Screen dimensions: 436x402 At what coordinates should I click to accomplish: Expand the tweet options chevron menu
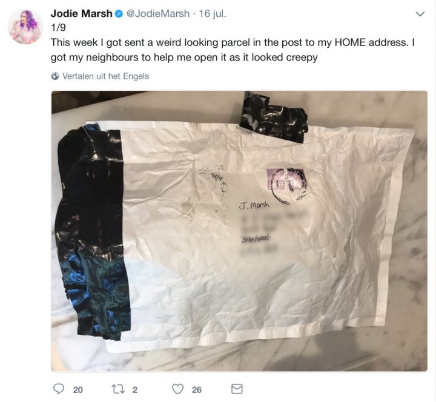coord(420,14)
